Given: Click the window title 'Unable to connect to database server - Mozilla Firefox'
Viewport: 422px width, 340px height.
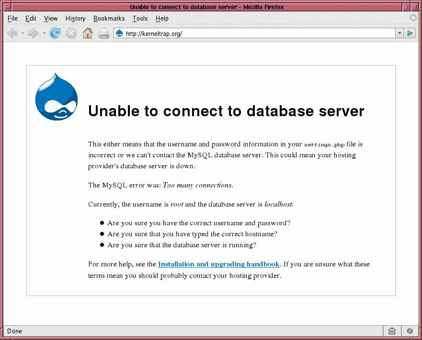Looking at the screenshot, I should coord(207,7).
